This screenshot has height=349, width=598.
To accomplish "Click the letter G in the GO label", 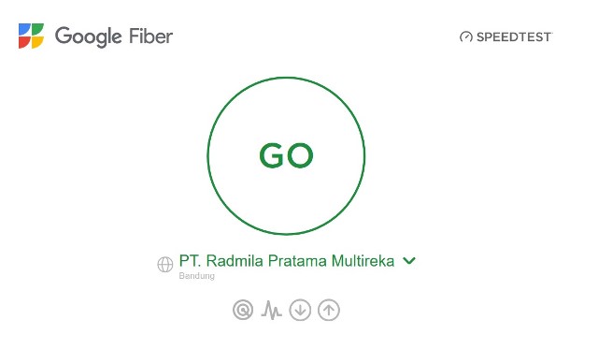I will click(x=271, y=156).
